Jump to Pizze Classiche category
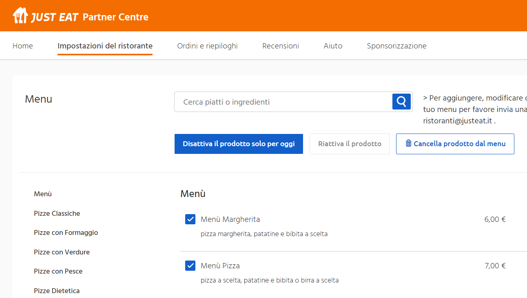The width and height of the screenshot is (527, 298). (x=57, y=213)
